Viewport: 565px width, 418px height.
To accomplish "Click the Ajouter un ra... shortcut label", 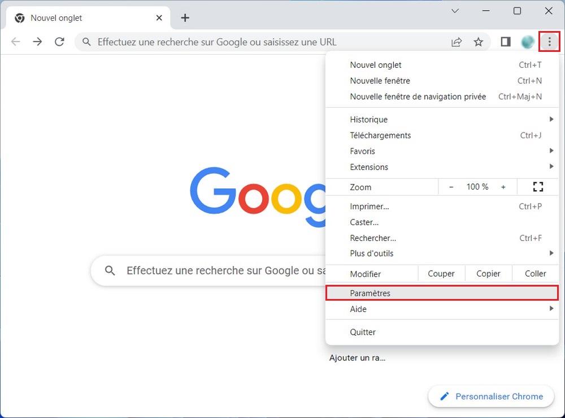I will [x=357, y=358].
